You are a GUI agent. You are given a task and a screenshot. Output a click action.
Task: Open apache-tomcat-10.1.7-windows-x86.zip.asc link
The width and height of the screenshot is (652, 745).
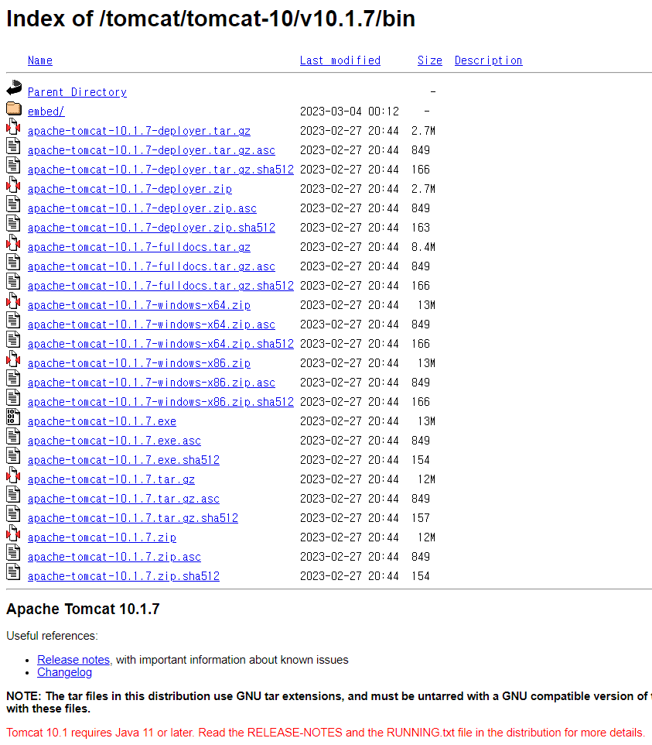click(x=152, y=383)
